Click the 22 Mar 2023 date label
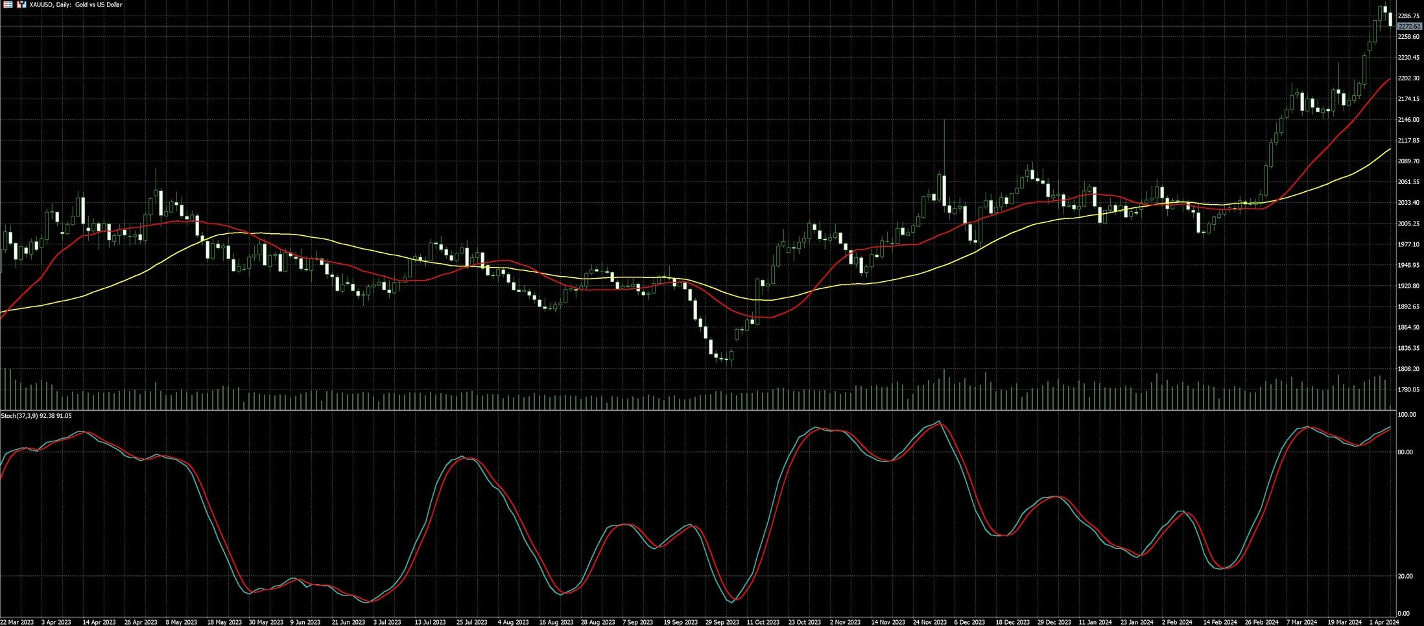 coord(18,622)
